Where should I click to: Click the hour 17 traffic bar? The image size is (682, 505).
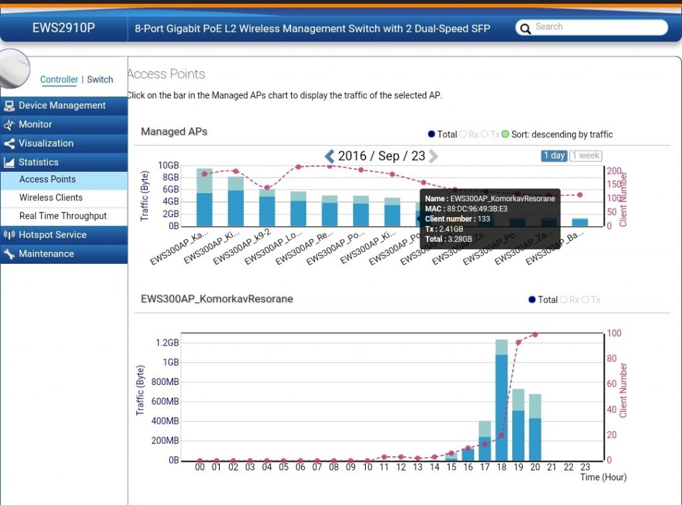pos(485,440)
